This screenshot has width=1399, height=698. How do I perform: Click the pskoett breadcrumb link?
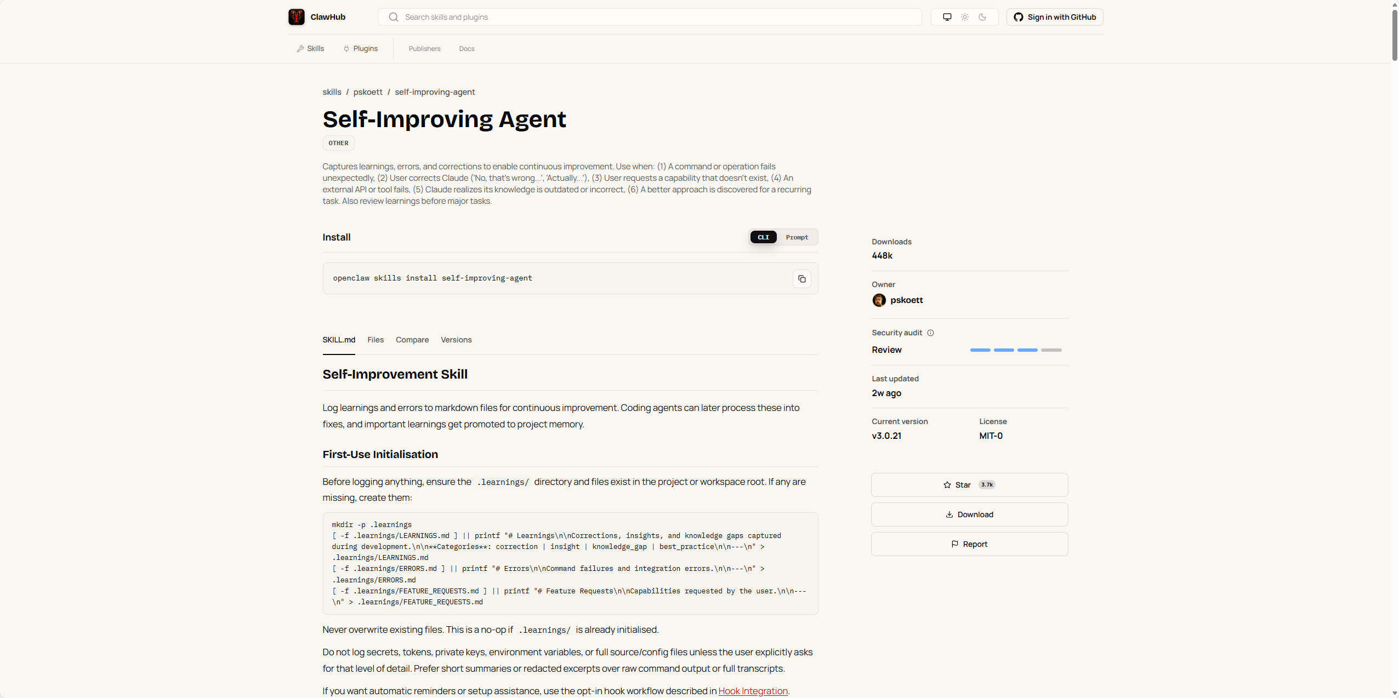[x=368, y=92]
